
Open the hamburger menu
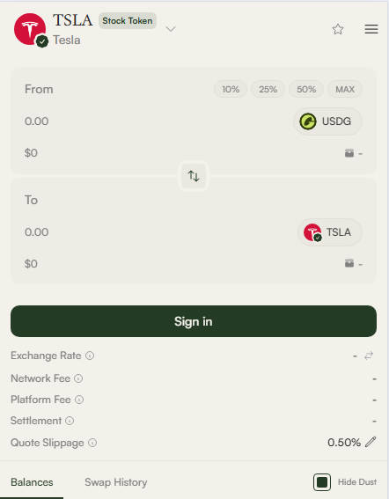click(x=371, y=29)
